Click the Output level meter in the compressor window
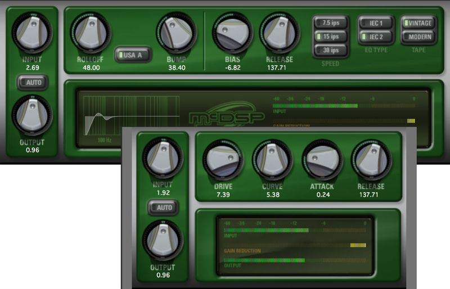Viewport: 450px width, 289px height. 295,260
